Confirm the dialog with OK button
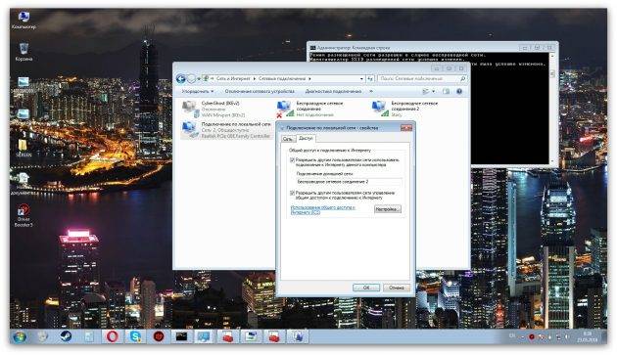617x355 pixels. coord(366,288)
